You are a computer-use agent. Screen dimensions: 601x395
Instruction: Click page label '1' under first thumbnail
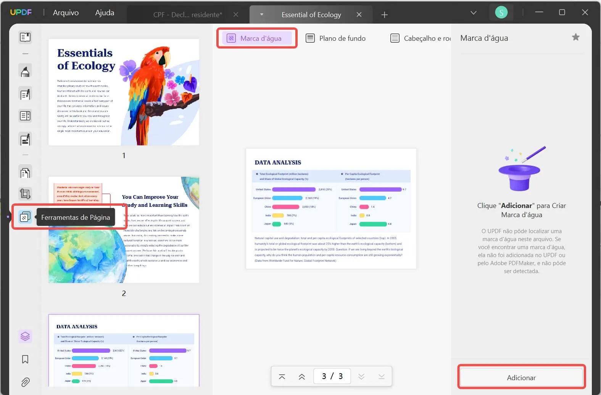[x=124, y=155]
